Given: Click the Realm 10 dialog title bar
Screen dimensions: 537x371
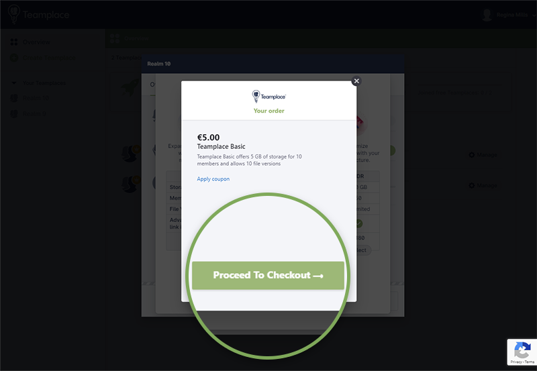Looking at the screenshot, I should pos(273,64).
